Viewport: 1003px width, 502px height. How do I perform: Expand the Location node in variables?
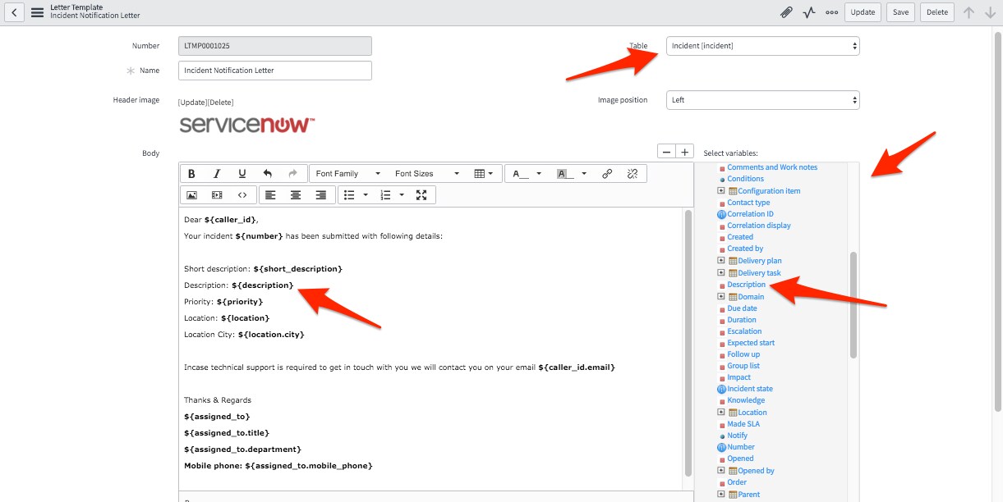pos(721,413)
